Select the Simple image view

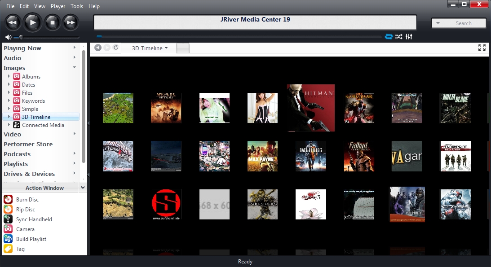click(30, 109)
